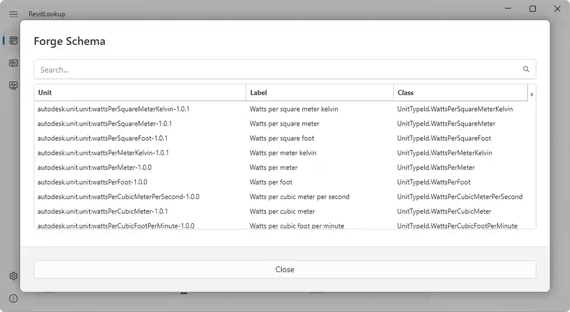Viewport: 570px width, 312px height.
Task: Select UnitTypeId.WattsPerCubicMeter class cell
Action: point(444,212)
